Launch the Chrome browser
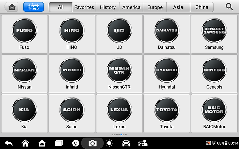Screen dimensions: 239x149 pyautogui.click(x=76, y=143)
